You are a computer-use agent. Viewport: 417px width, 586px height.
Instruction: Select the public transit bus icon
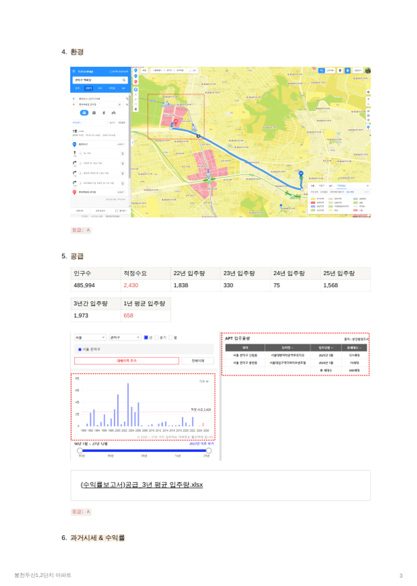[x=94, y=112]
